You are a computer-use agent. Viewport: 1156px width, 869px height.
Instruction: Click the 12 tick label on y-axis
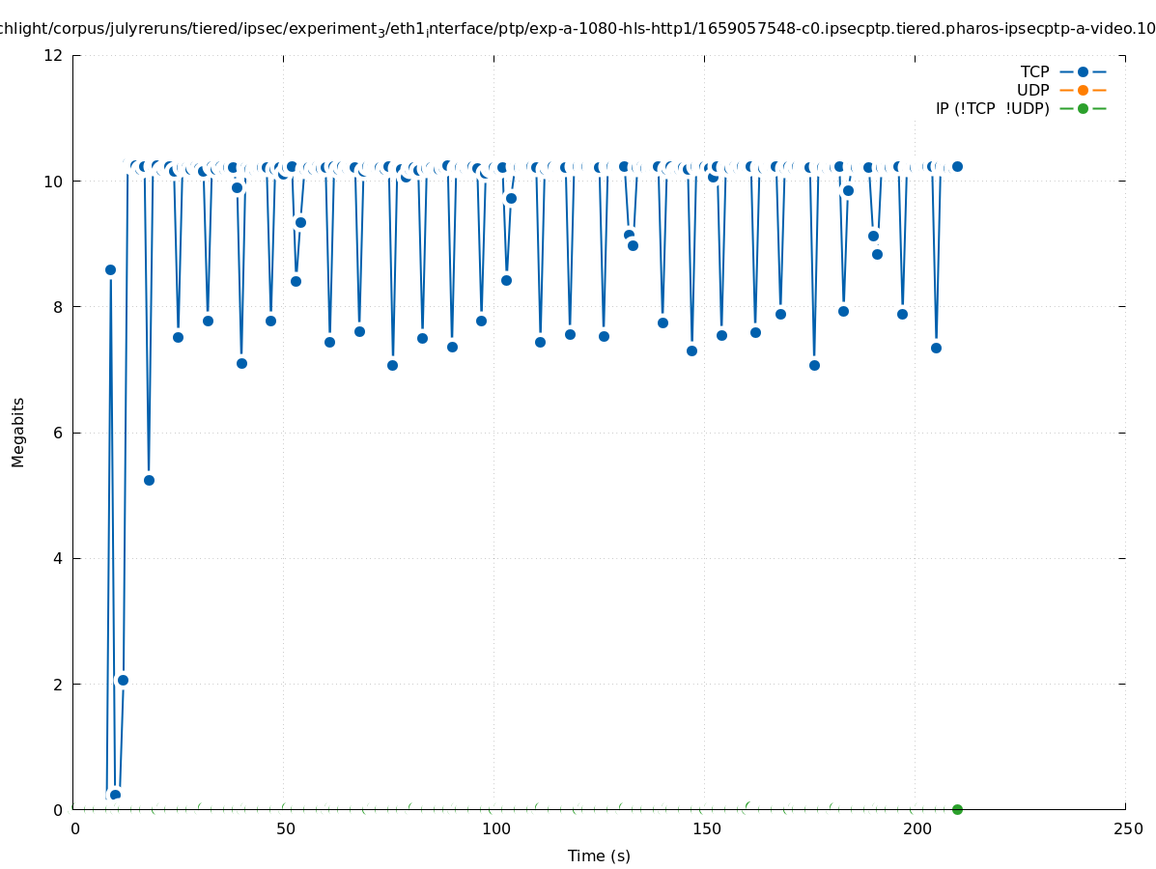point(54,55)
